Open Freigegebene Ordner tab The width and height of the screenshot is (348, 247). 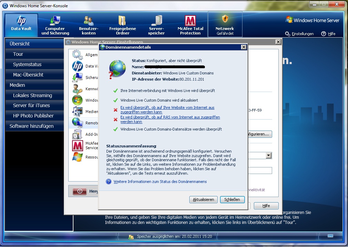122,25
